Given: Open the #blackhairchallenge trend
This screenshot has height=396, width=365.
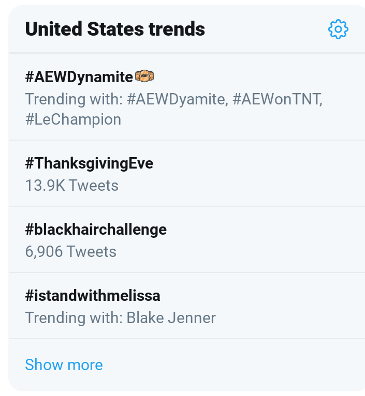Looking at the screenshot, I should 96,230.
